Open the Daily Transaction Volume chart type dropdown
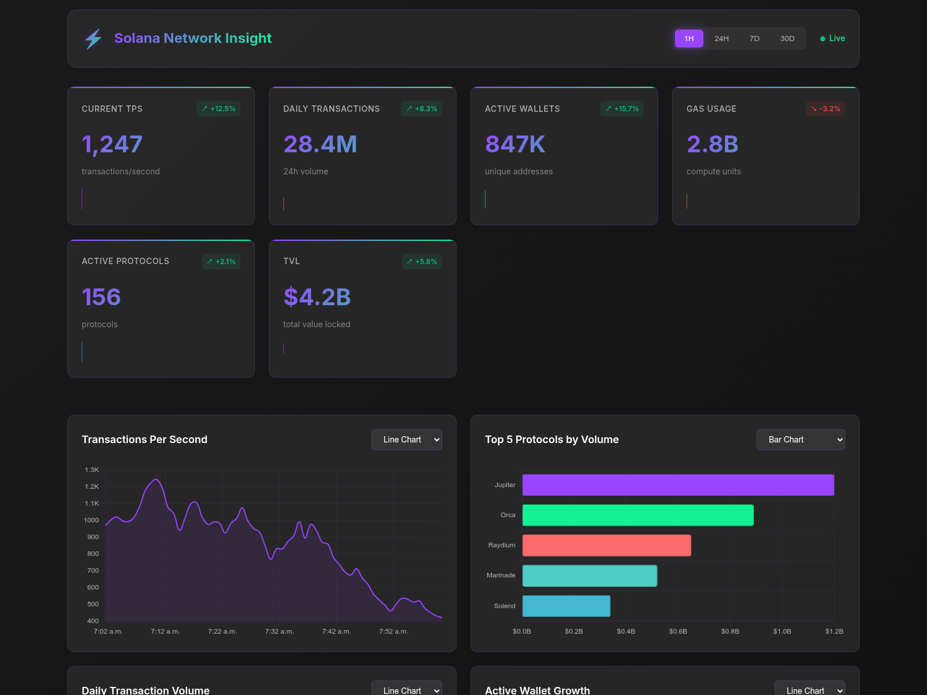The width and height of the screenshot is (927, 695). tap(407, 688)
